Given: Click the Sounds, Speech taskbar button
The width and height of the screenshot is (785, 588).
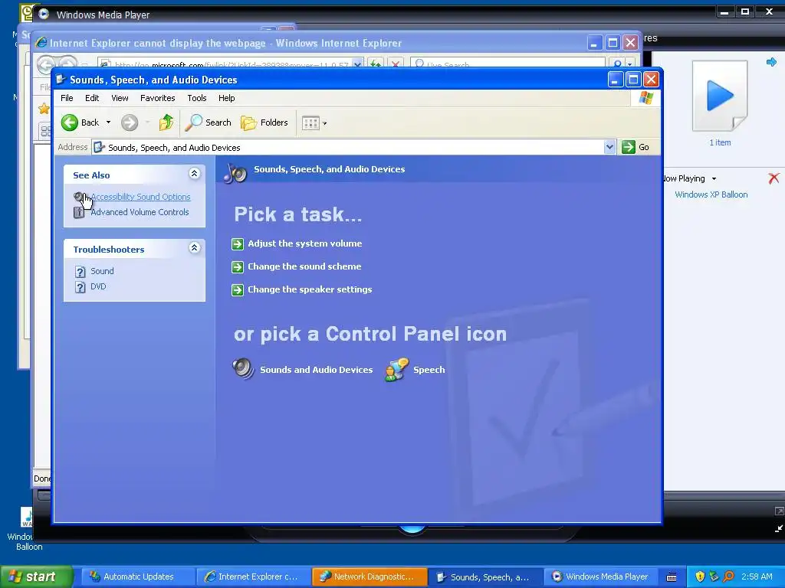Looking at the screenshot, I should tap(485, 577).
